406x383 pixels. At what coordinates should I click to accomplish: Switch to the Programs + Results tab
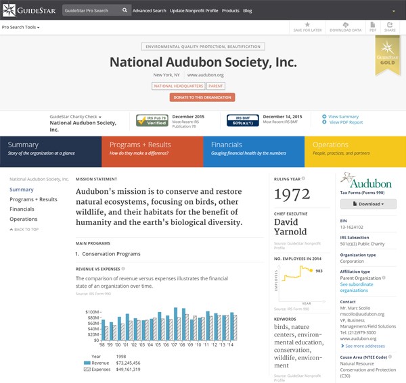(152, 151)
